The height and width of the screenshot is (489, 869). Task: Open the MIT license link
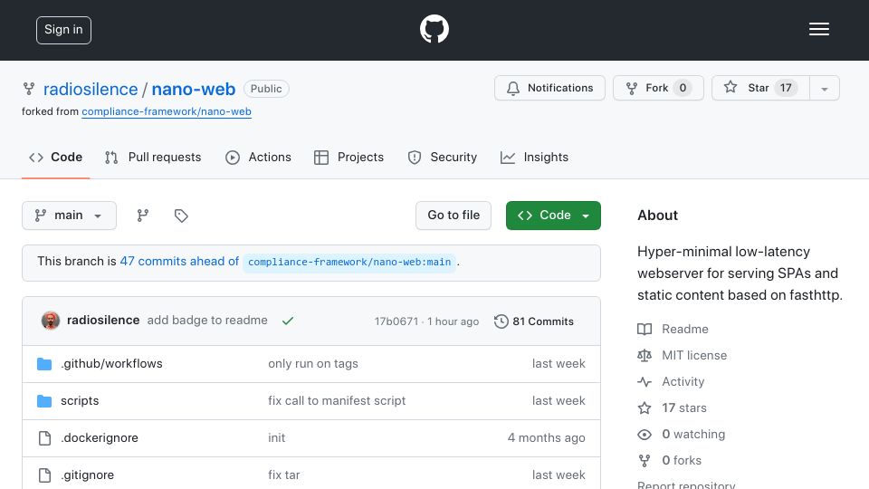[x=683, y=355]
